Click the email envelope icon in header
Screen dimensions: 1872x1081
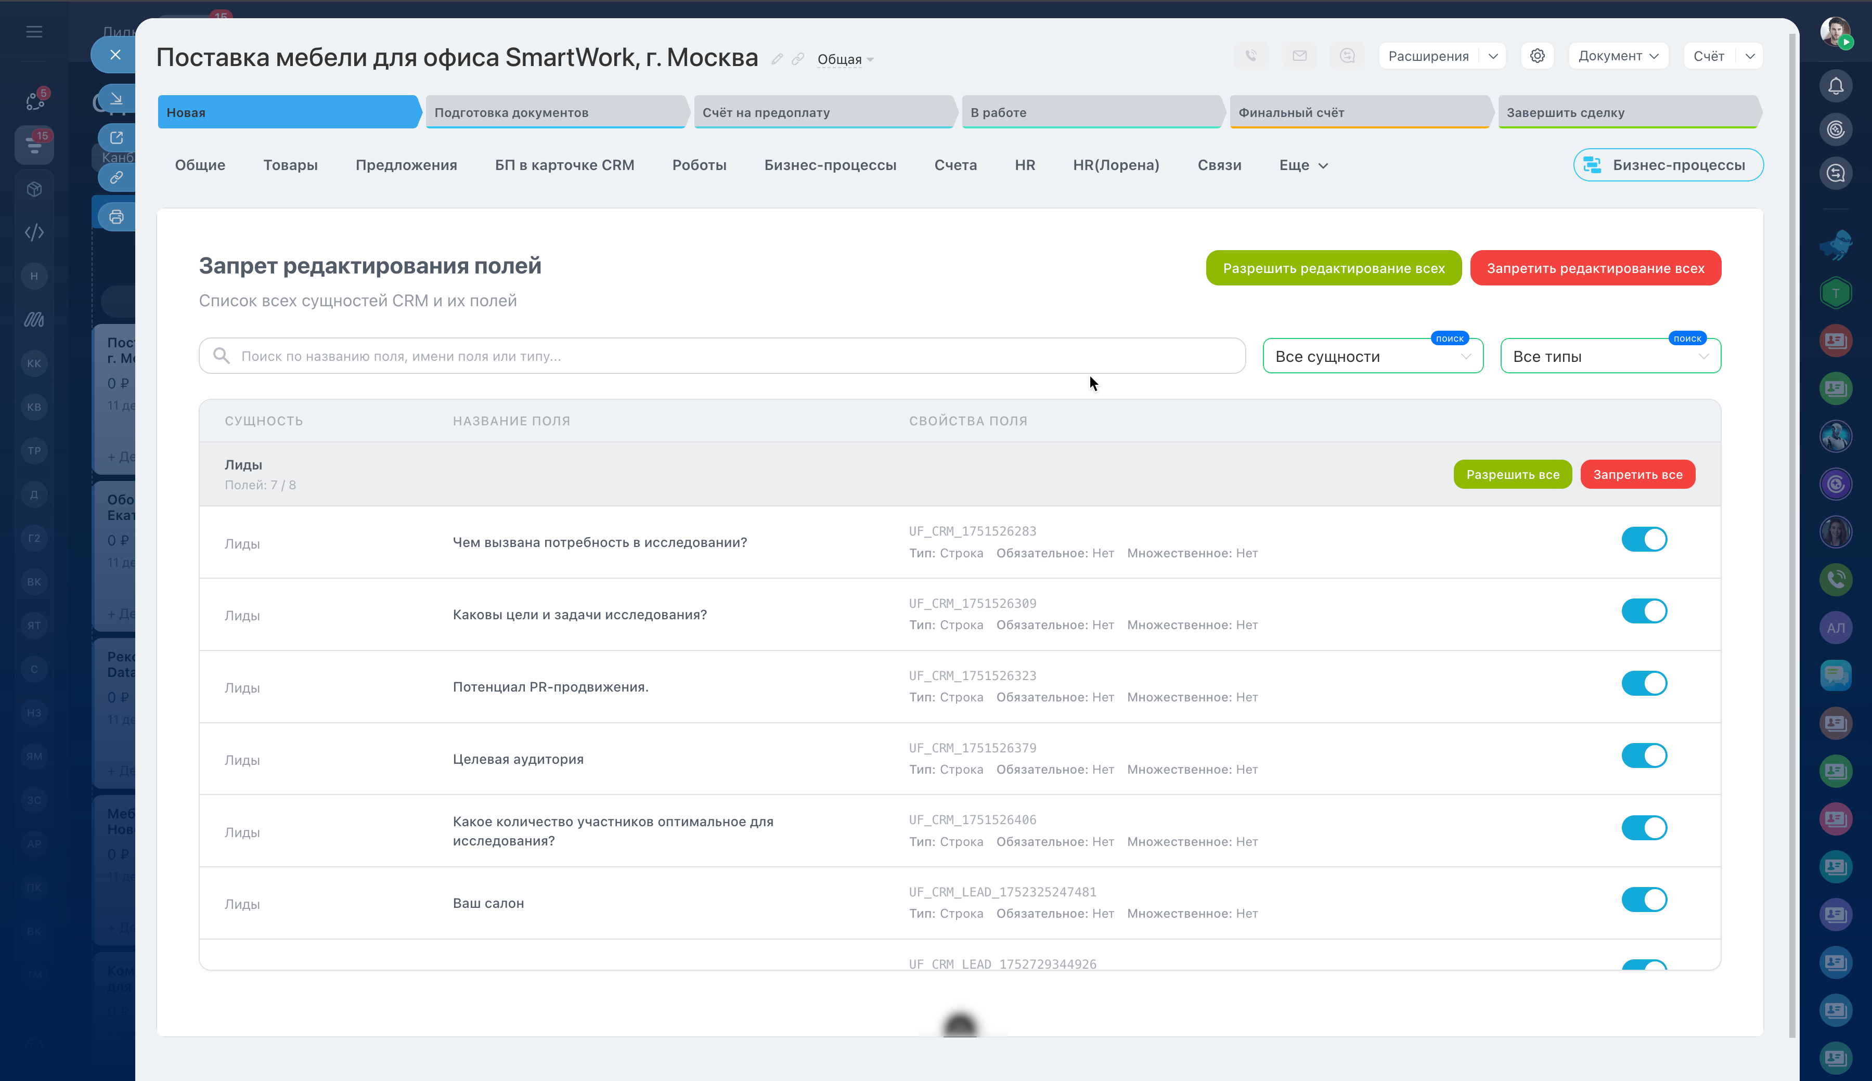tap(1299, 56)
